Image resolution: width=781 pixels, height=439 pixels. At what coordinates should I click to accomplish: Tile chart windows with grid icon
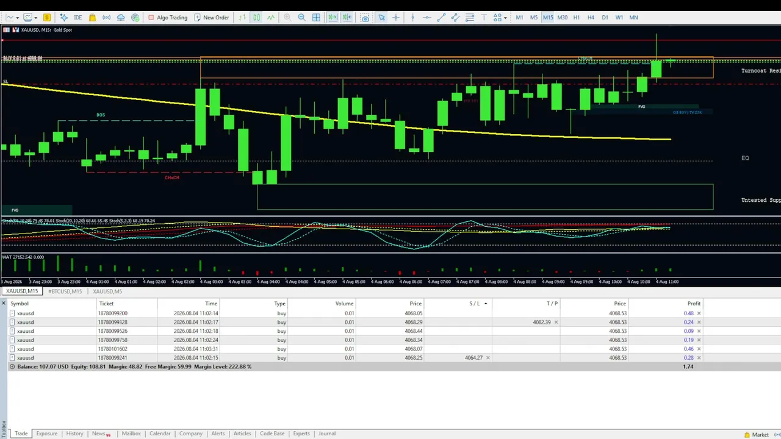click(x=316, y=17)
